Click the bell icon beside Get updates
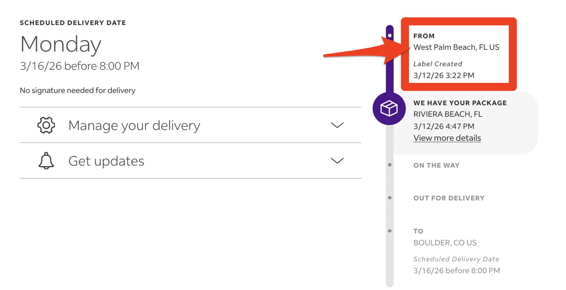Image resolution: width=566 pixels, height=290 pixels. click(46, 161)
